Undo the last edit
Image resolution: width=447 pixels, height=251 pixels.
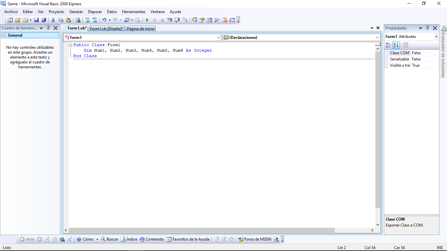point(104,20)
